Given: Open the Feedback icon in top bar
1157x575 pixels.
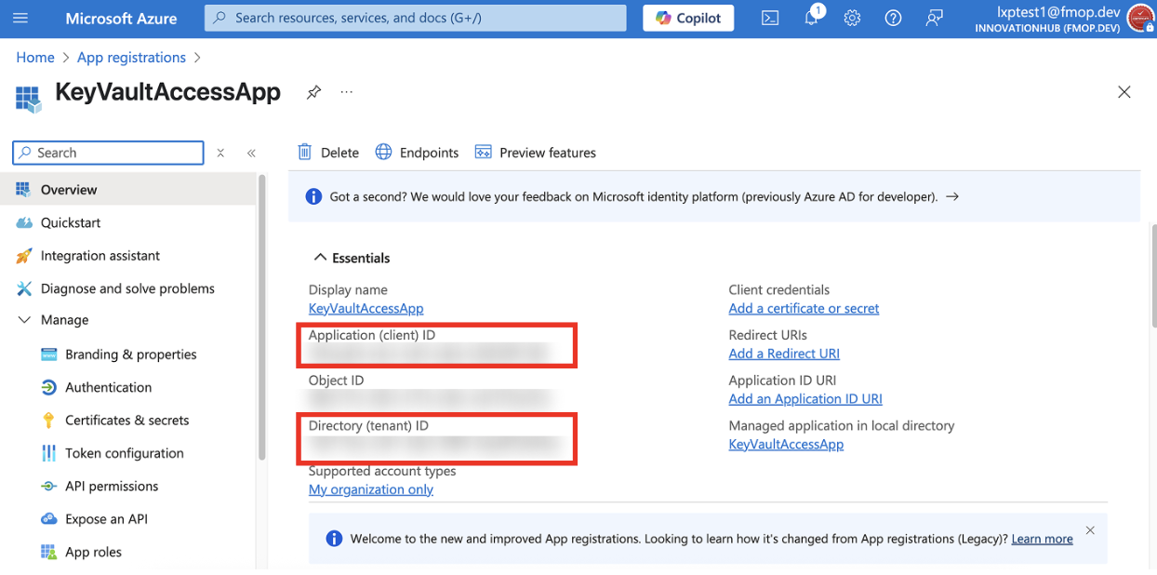Looking at the screenshot, I should coord(934,18).
